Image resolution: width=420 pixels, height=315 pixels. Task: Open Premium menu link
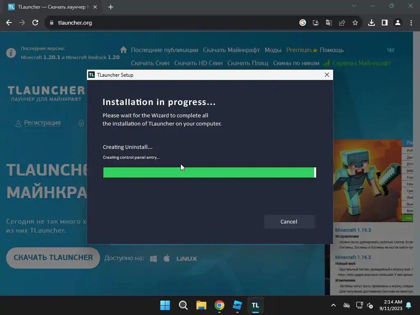click(301, 50)
